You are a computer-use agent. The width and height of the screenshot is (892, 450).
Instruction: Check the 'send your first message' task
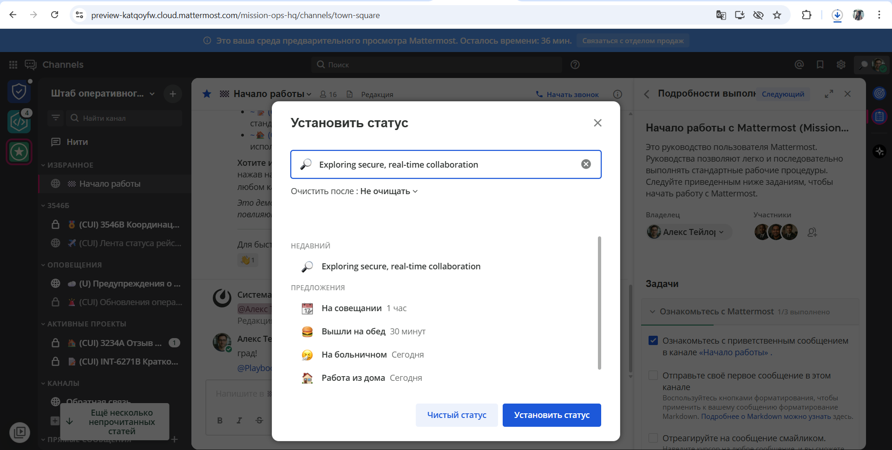click(653, 375)
